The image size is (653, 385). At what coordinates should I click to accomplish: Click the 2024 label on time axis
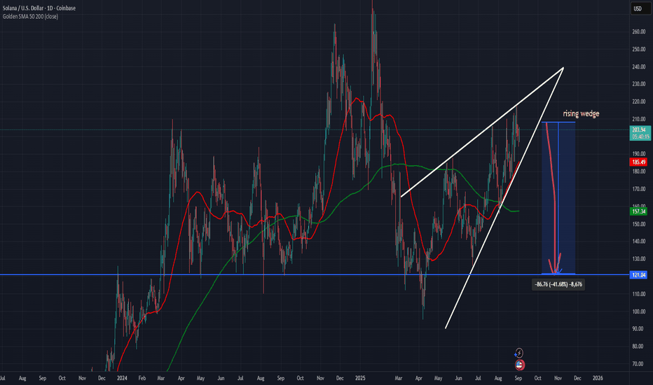pos(122,378)
